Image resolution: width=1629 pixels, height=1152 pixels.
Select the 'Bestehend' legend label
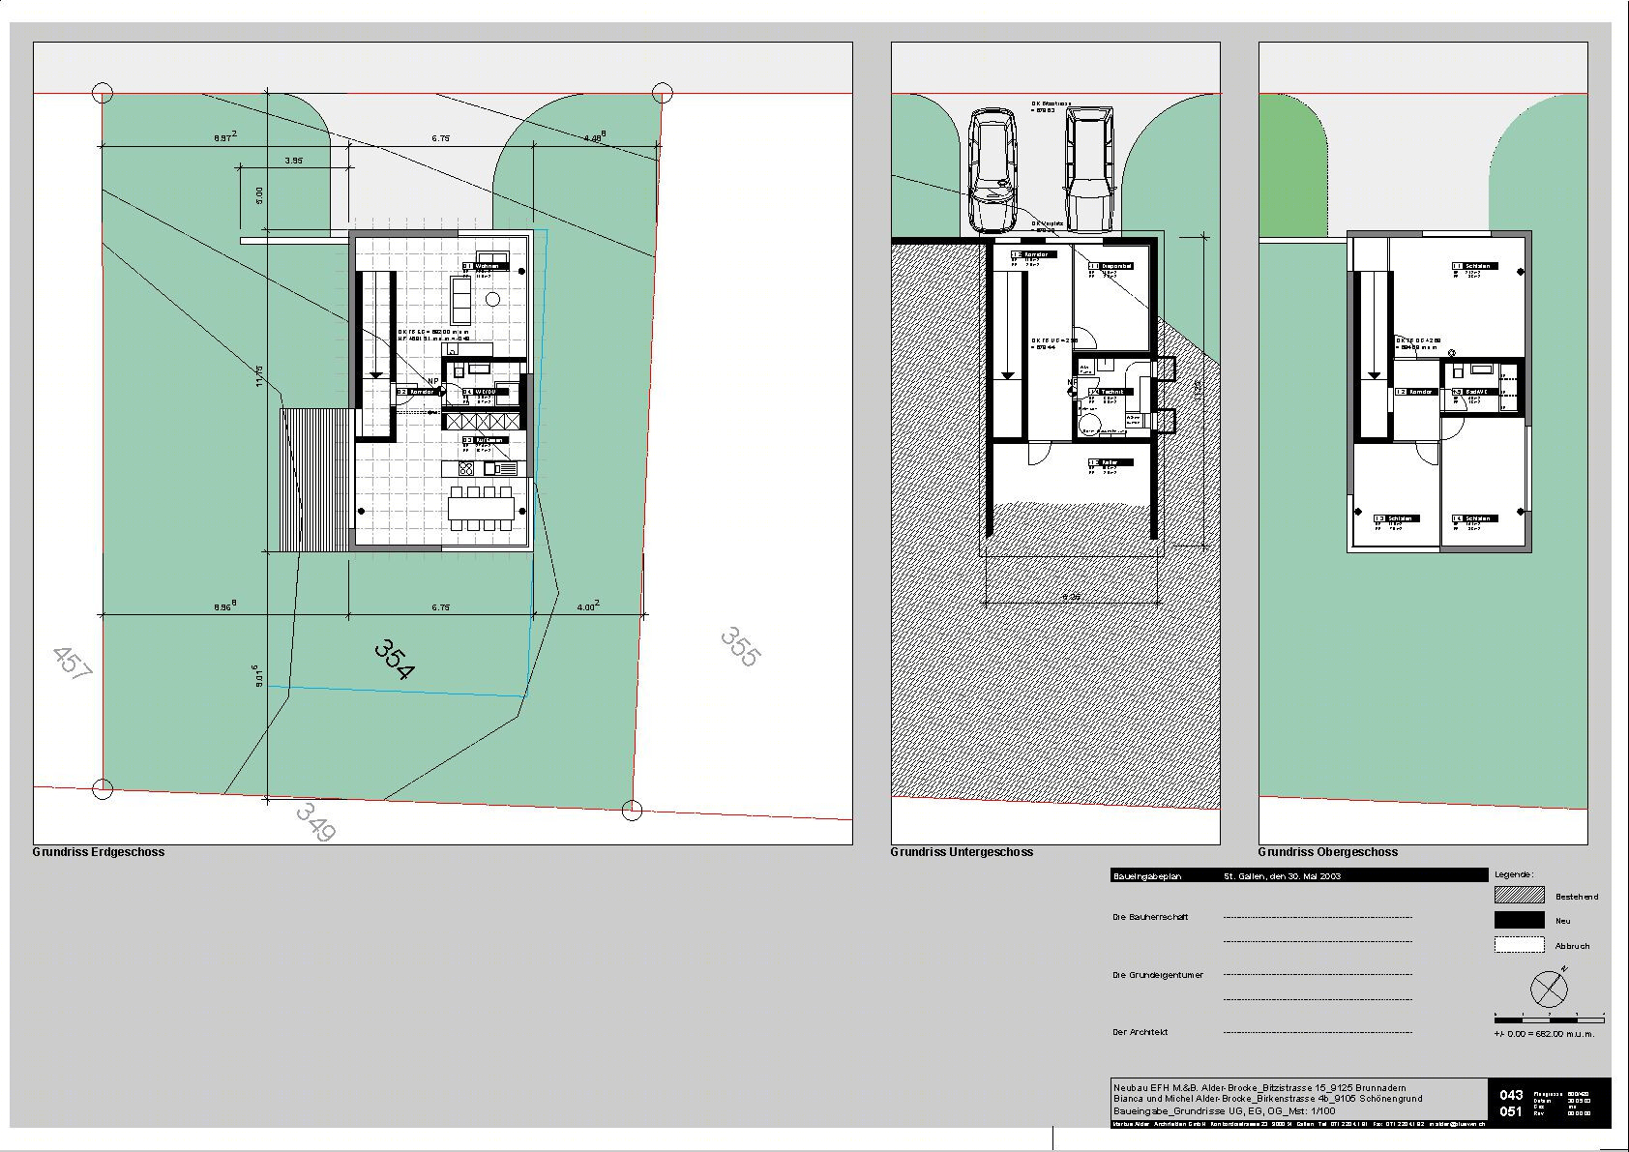pyautogui.click(x=1577, y=897)
